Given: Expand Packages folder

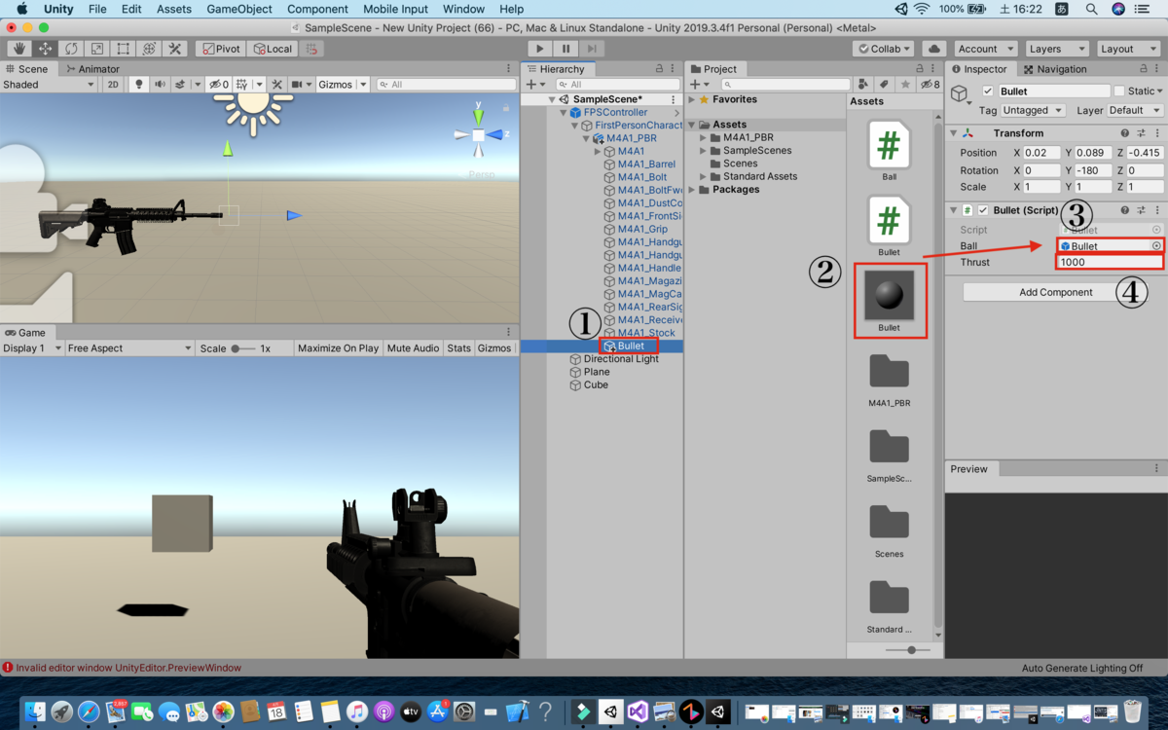Looking at the screenshot, I should coord(692,190).
